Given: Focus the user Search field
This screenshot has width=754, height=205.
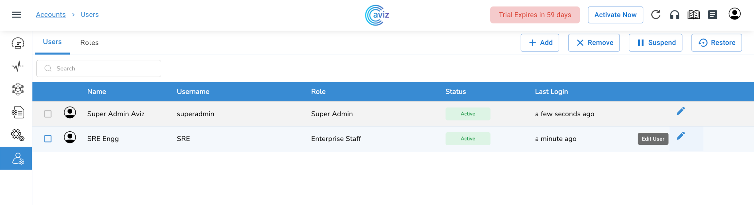Looking at the screenshot, I should 101,68.
